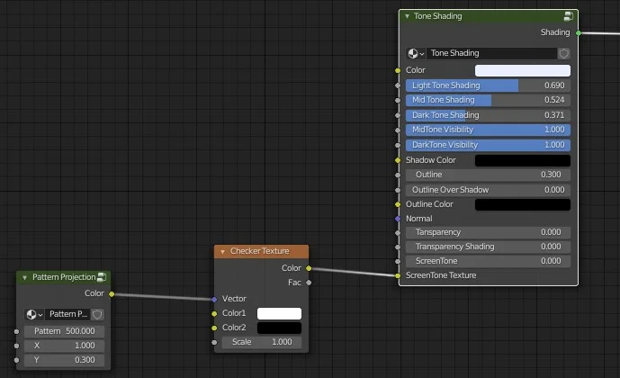This screenshot has height=378, width=620.
Task: Click the Outline Over Shadow field
Action: (x=488, y=190)
